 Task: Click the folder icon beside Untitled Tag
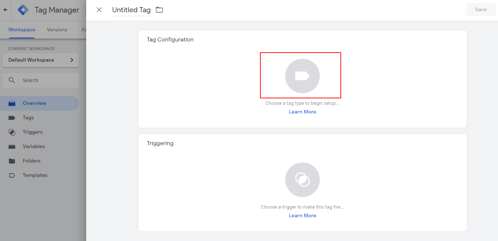point(159,10)
